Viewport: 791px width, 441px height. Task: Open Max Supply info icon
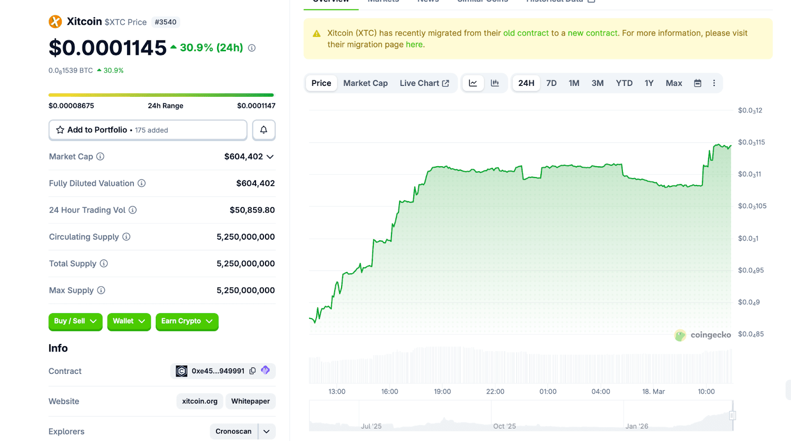pyautogui.click(x=101, y=290)
